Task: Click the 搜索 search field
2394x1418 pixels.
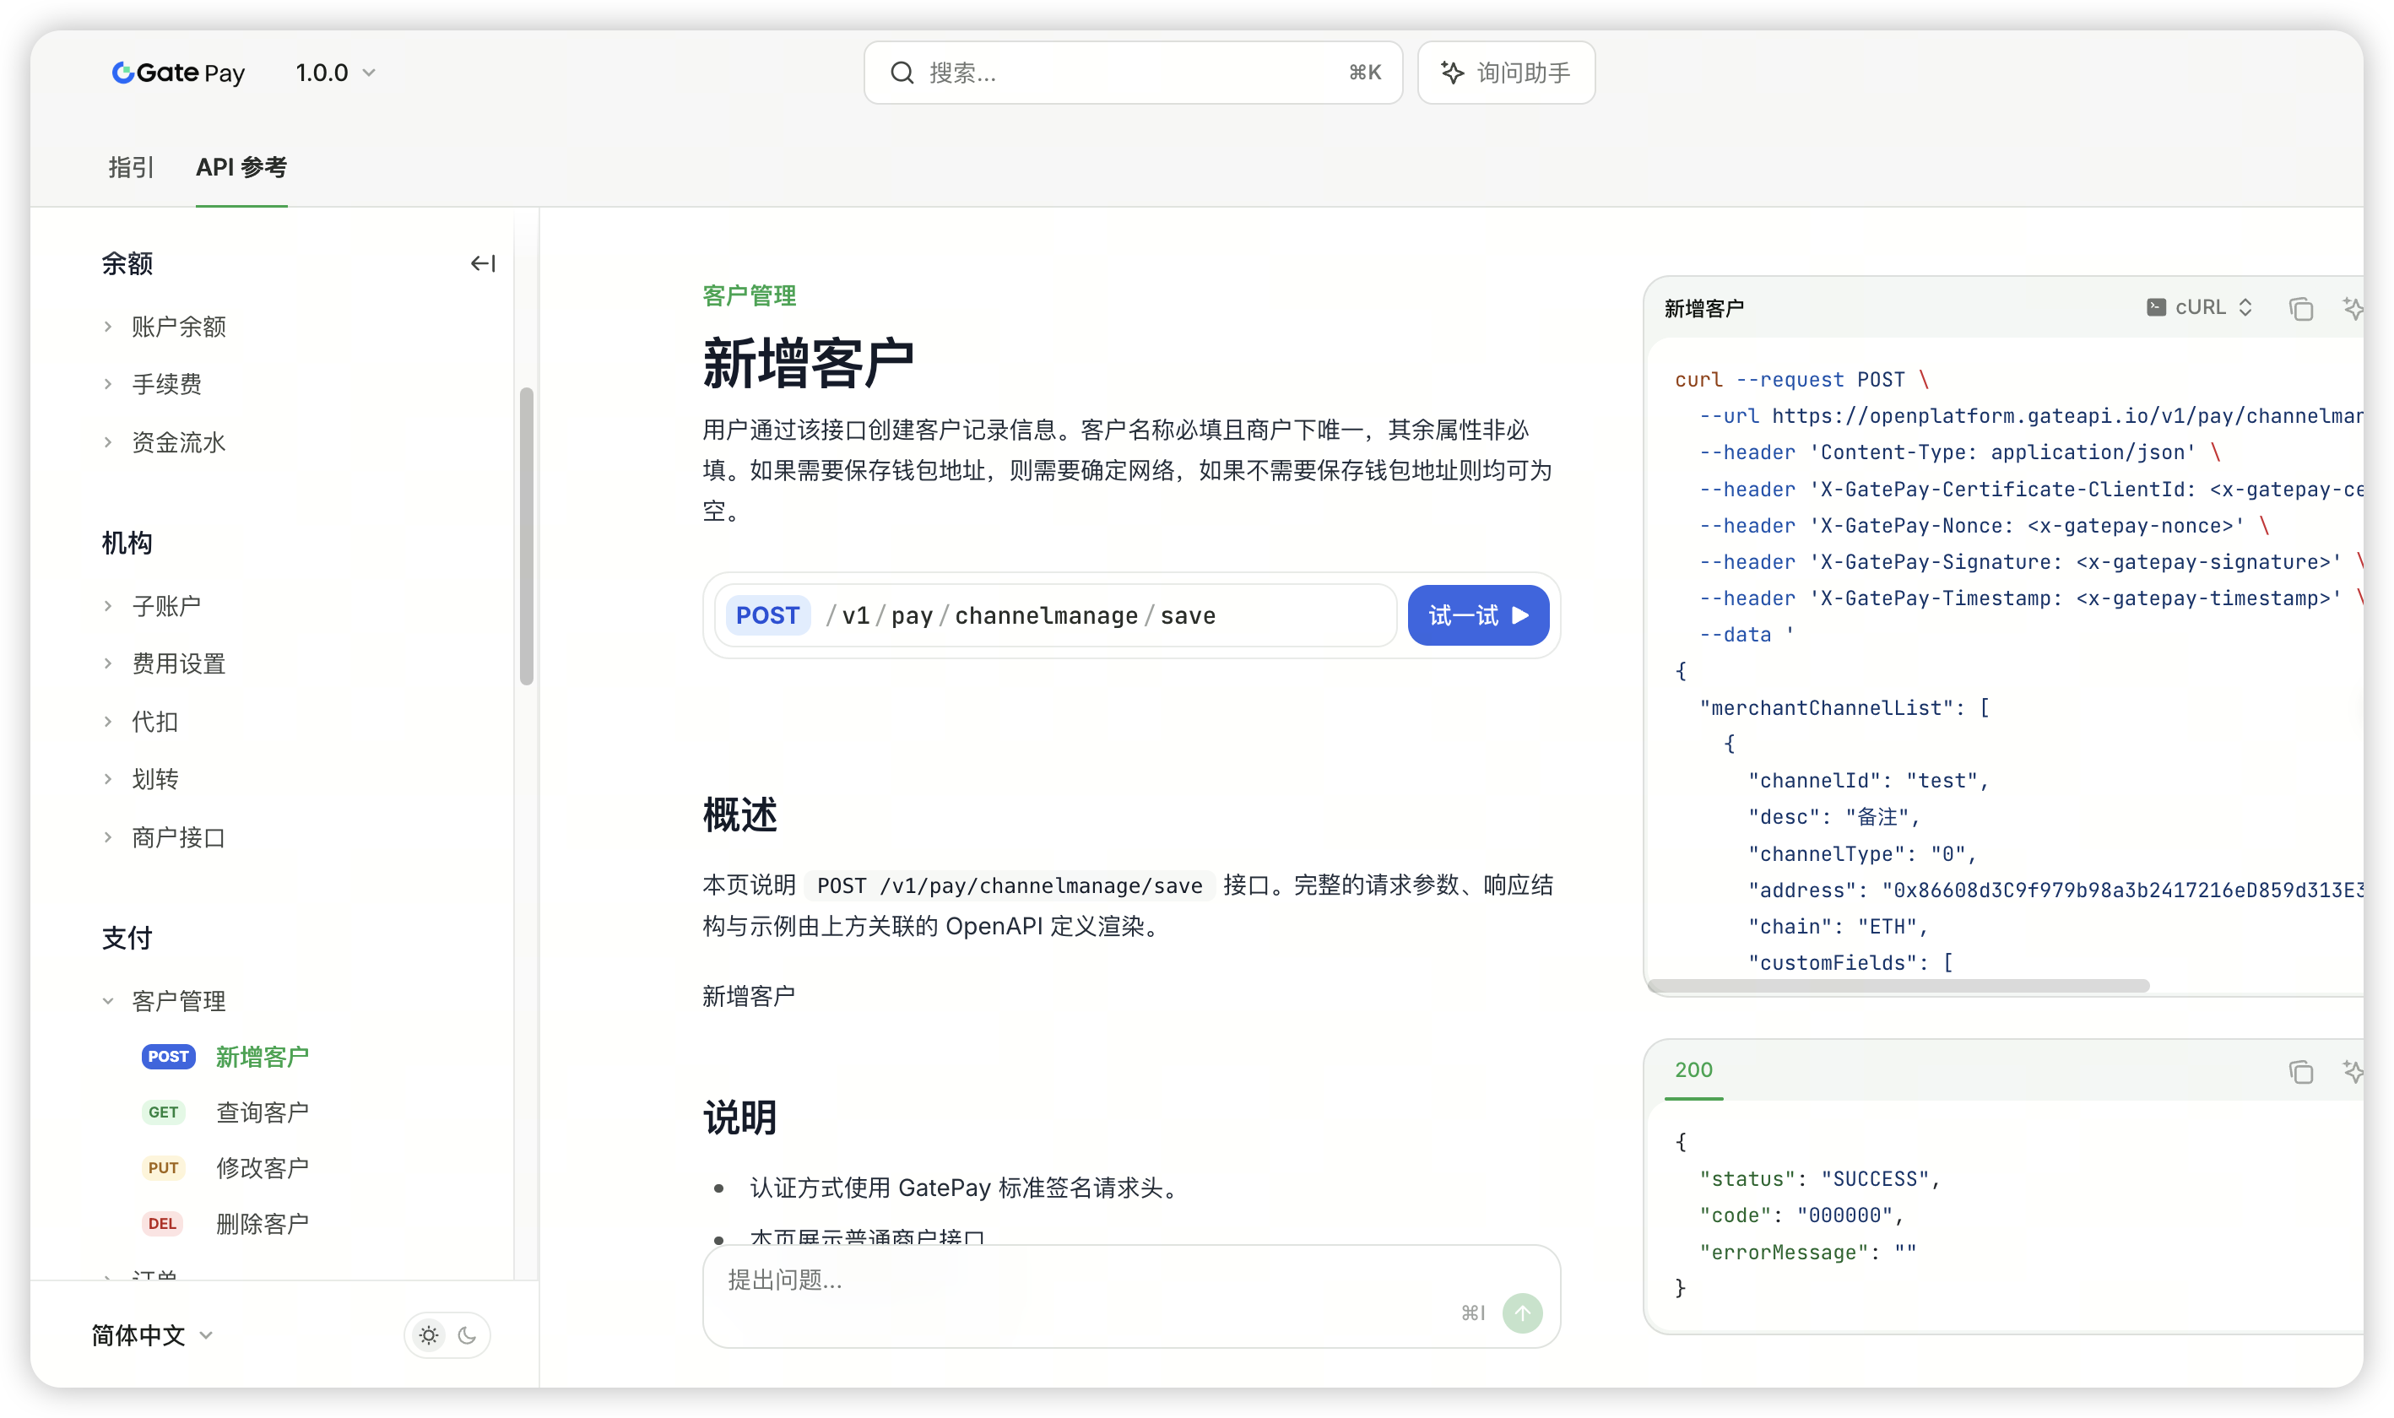Action: tap(1133, 73)
